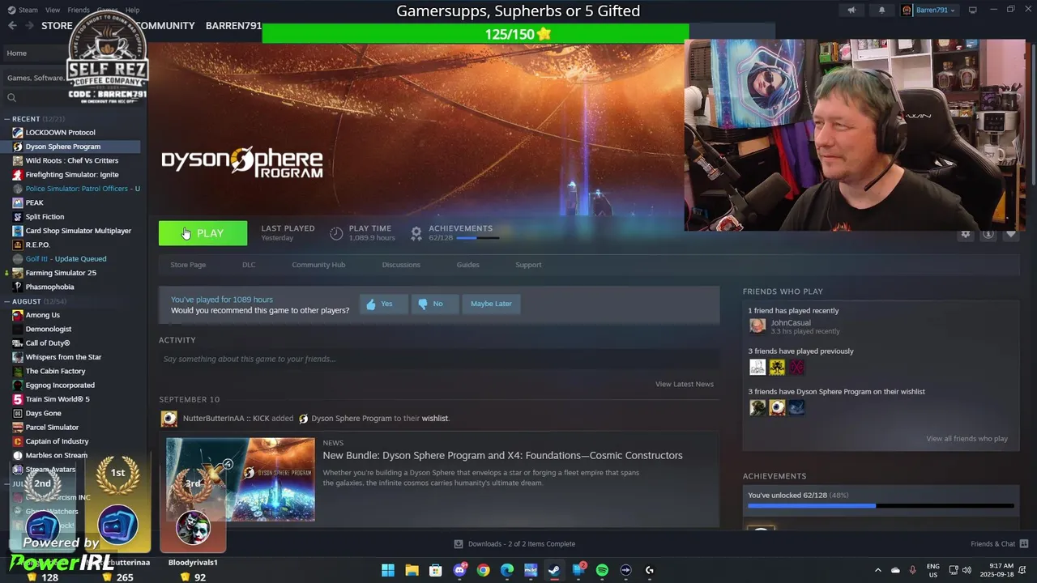This screenshot has width=1037, height=583.
Task: Click the Dyson Sphere Program game icon in sidebar
Action: [18, 147]
